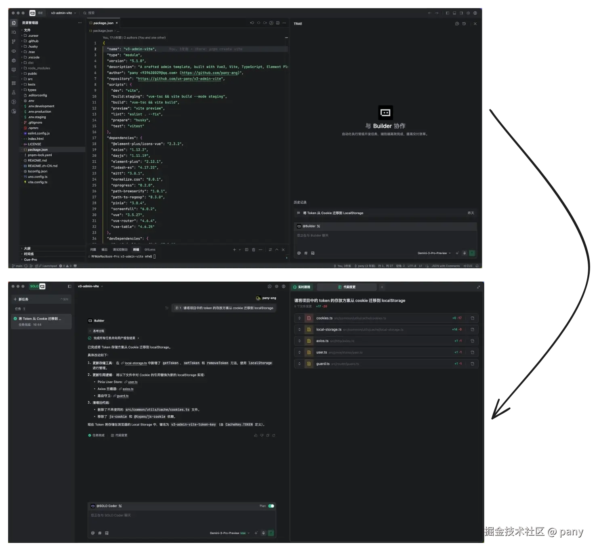597x551 pixels.
Task: Open Gemini-3-Pro-Preview model dropdown in Builder chat
Action: 434,253
